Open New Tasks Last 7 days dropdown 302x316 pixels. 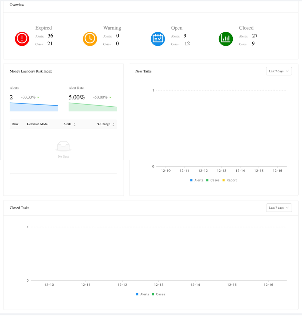(279, 71)
